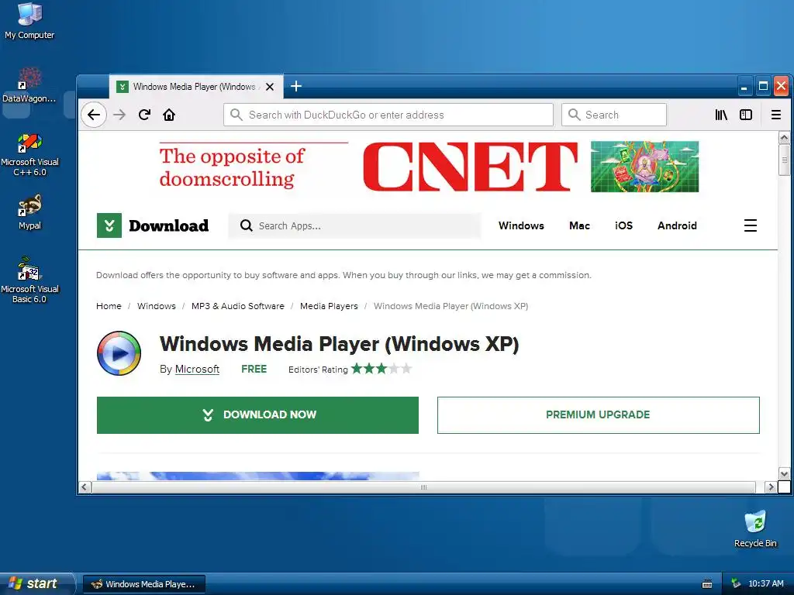Image resolution: width=794 pixels, height=595 pixels.
Task: Click the Search Apps input field
Action: [x=354, y=225]
